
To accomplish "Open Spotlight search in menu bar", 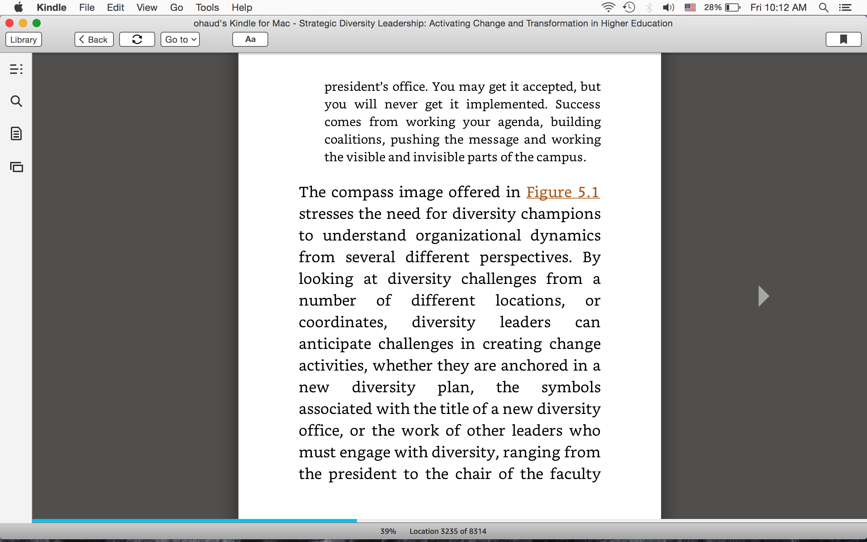I will (x=824, y=7).
